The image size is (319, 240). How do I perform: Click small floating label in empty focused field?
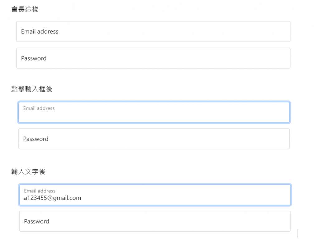[39, 108]
